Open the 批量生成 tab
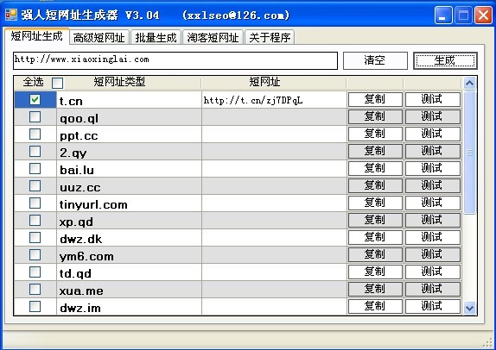Screen dimensions: 496x350 (x=156, y=38)
